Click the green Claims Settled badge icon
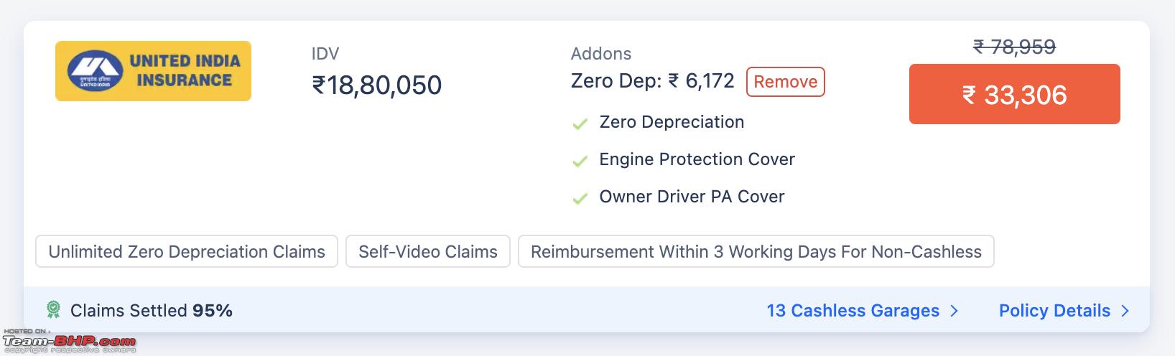 (x=53, y=310)
